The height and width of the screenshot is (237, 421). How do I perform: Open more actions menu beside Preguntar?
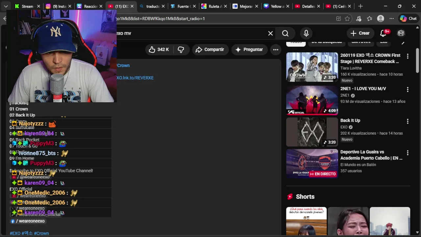[x=276, y=49]
